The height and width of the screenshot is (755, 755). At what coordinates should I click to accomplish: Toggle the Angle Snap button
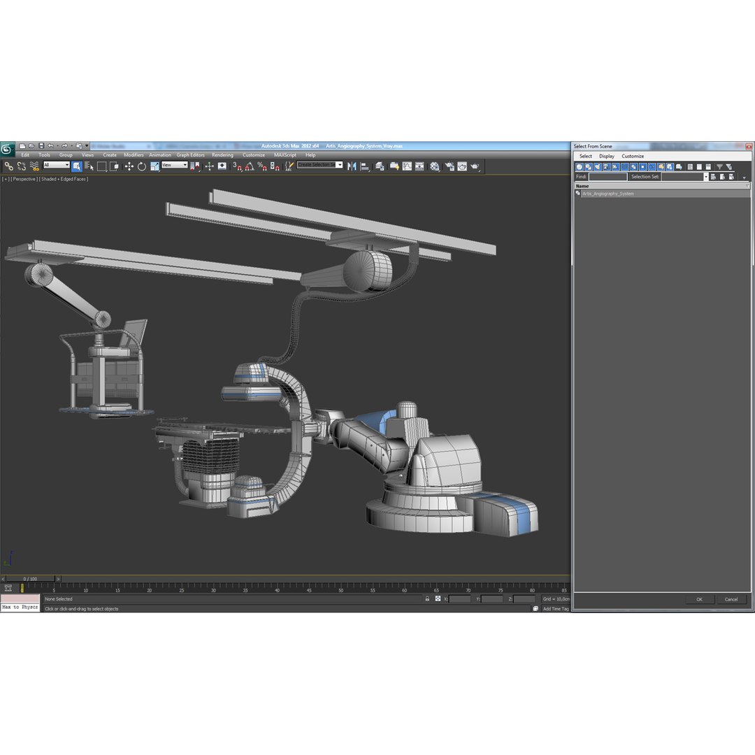[250, 166]
